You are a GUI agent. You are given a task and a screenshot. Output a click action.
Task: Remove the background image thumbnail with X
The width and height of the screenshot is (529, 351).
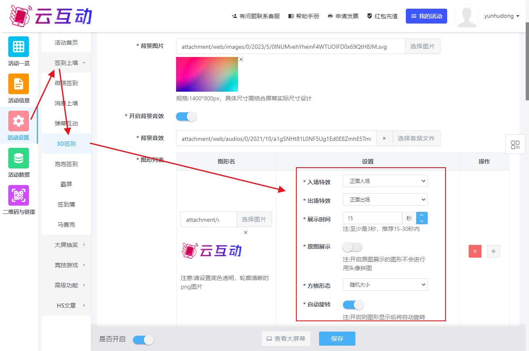[x=241, y=59]
